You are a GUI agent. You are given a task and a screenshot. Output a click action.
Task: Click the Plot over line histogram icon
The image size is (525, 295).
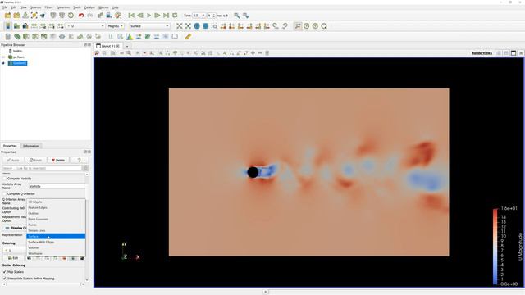point(130,37)
